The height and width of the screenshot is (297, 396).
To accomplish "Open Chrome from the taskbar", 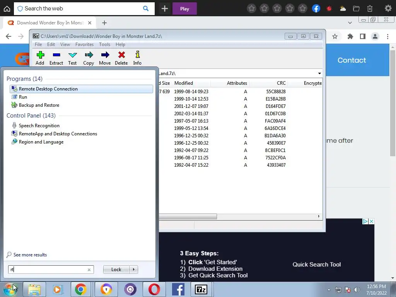I will tap(80, 289).
